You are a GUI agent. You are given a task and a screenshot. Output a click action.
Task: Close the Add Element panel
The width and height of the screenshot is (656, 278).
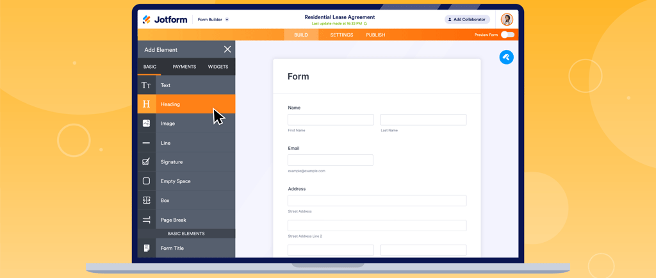coord(227,49)
